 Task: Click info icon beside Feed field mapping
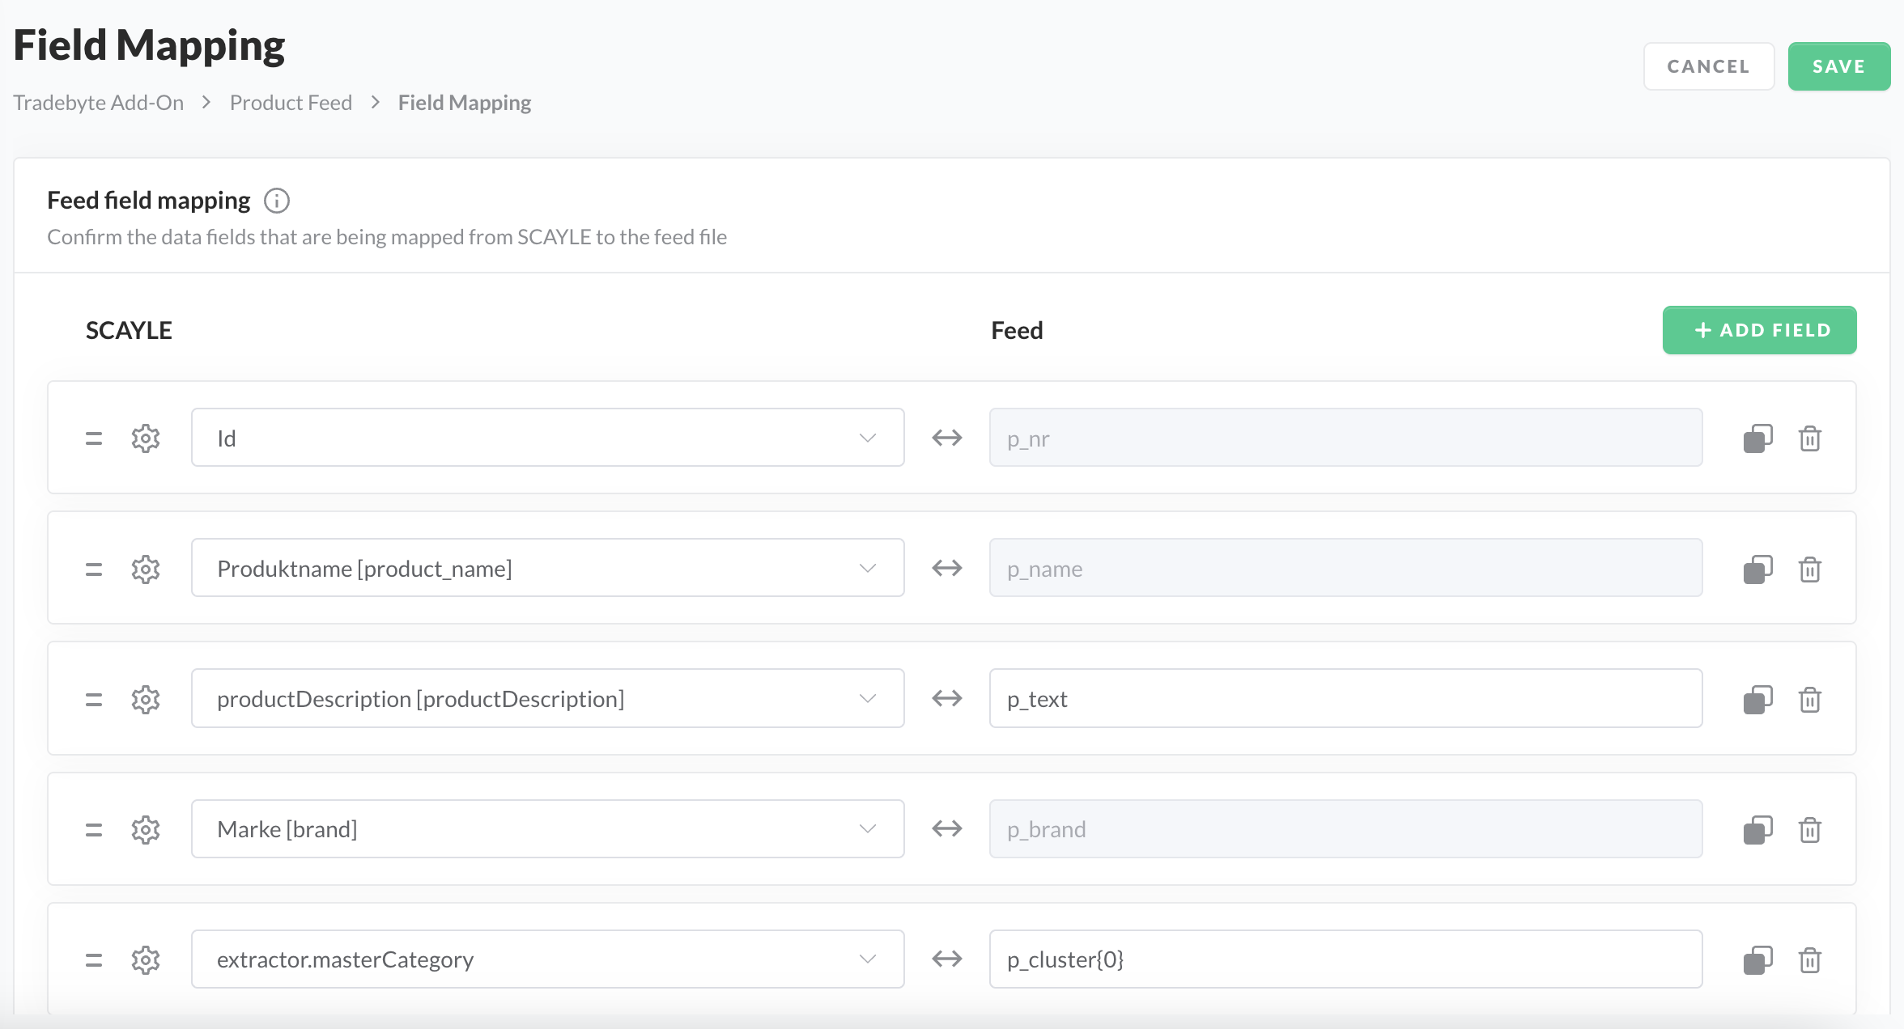tap(277, 201)
